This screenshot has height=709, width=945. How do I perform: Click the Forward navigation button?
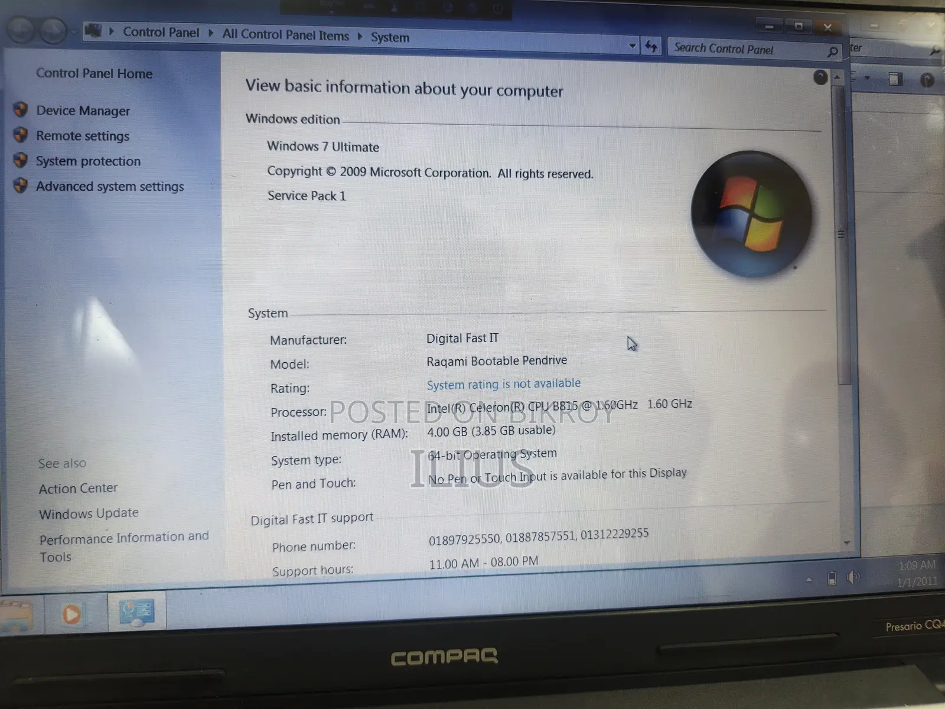coord(53,30)
